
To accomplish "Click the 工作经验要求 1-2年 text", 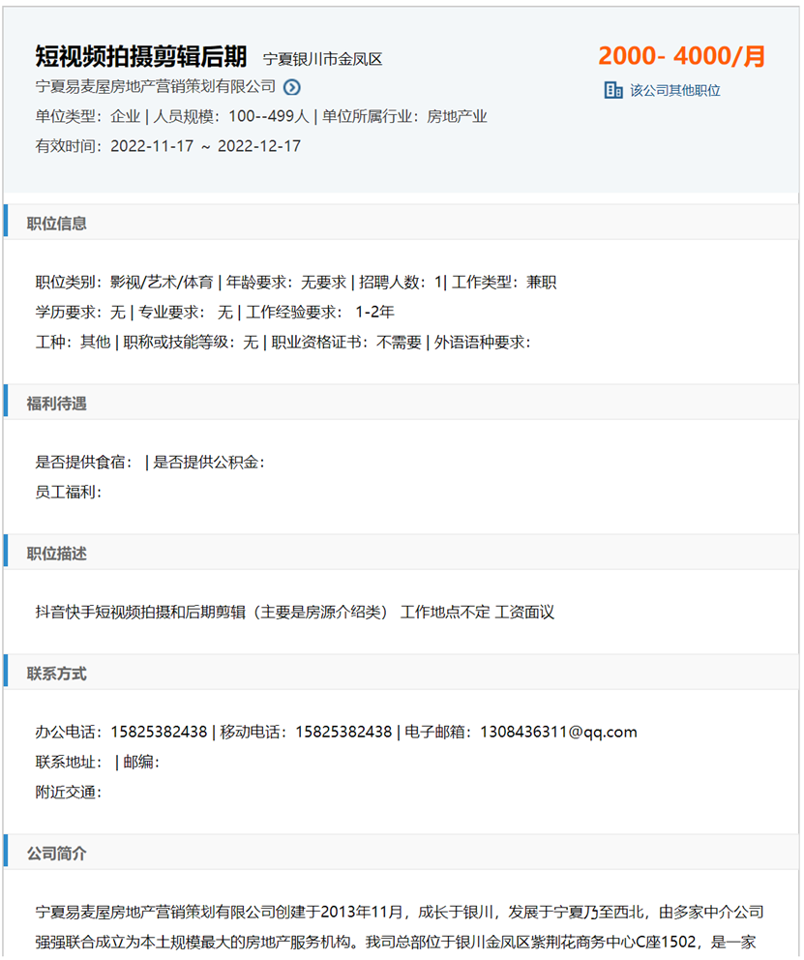I will tap(320, 313).
